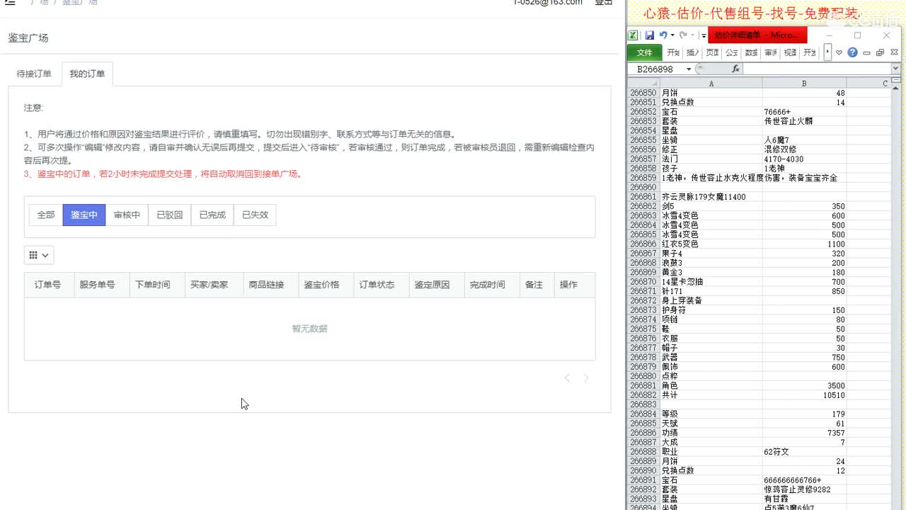Click the Excel vertical scrollbar
Screen dimensions: 906x510
(x=897, y=297)
